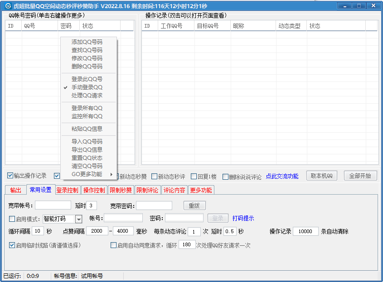Open the 更多功能 tab
This screenshot has height=282, width=383.
click(201, 190)
